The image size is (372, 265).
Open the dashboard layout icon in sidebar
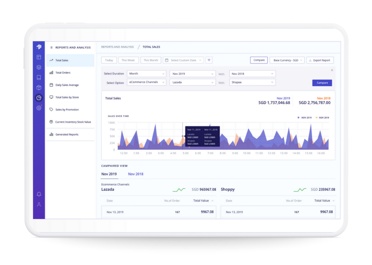click(39, 57)
